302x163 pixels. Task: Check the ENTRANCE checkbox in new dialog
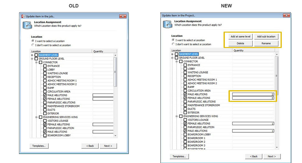185,65
